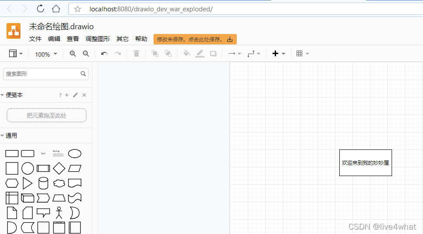This screenshot has height=234, width=423.
Task: Open the table insert dropdown
Action: pos(302,53)
